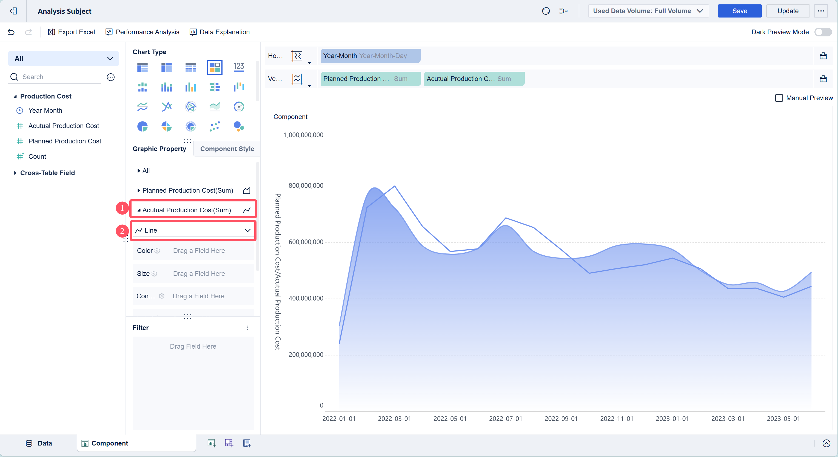Click the Color property settings gear
Viewport: 838px width, 457px height.
[157, 251]
